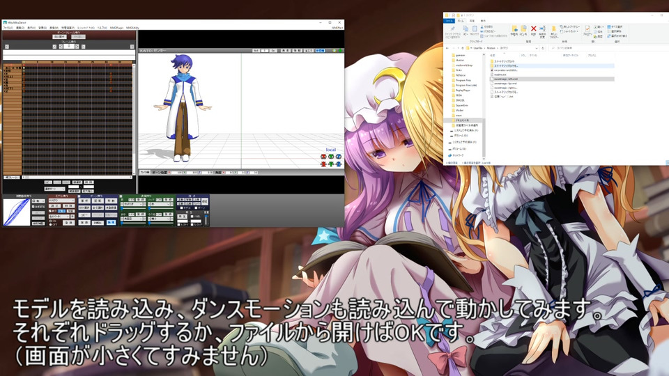This screenshot has height=376, width=669.
Task: Toggle the 自動設定 checkbox in interpolation panel
Action: click(33, 207)
